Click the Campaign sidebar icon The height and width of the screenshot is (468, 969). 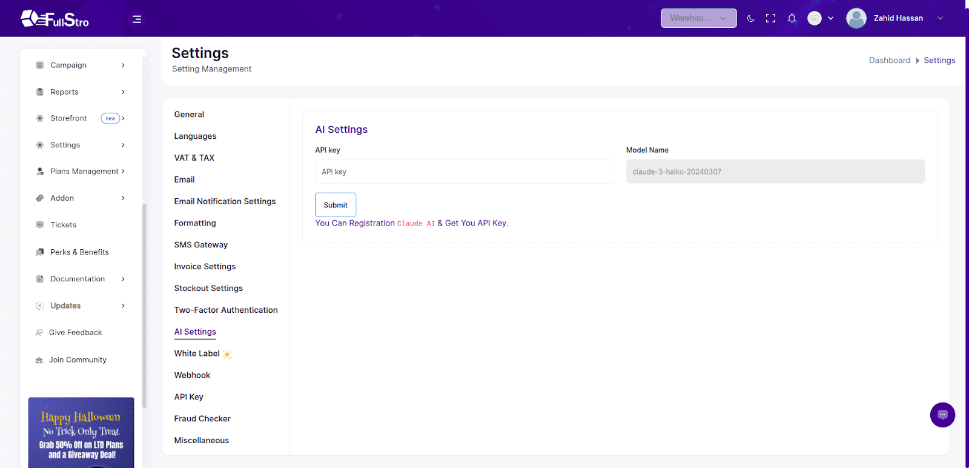coord(40,65)
